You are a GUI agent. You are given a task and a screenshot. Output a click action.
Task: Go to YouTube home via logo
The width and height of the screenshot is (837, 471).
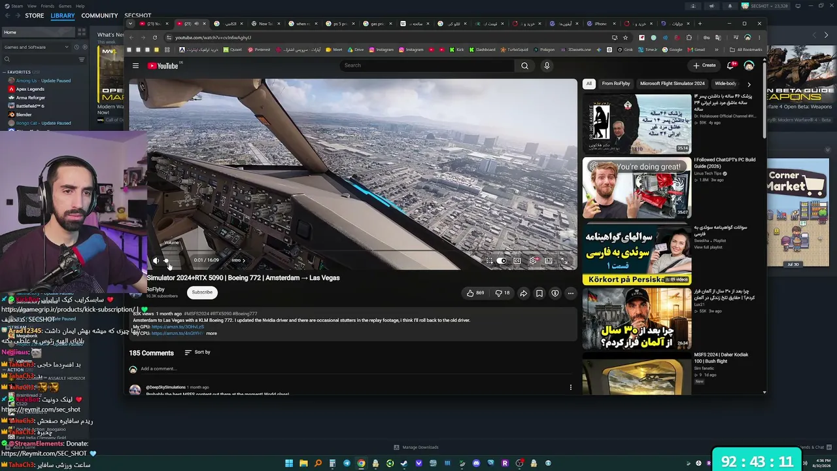(163, 65)
